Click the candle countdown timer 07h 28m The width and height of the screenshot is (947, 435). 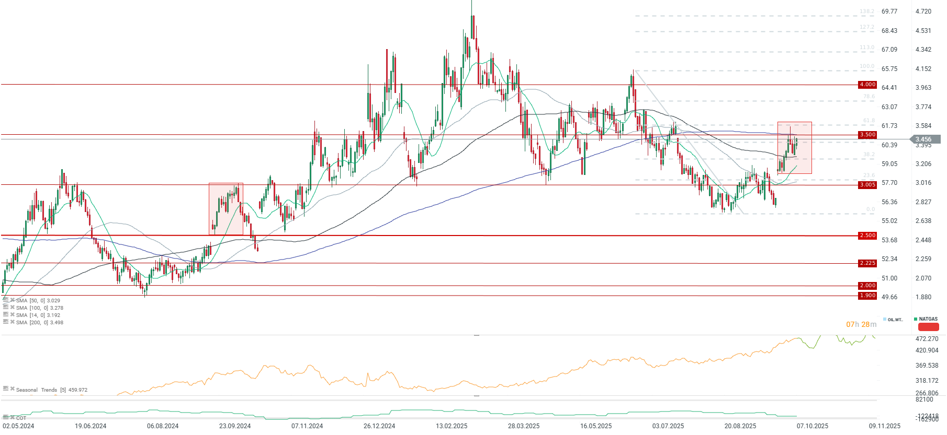tap(861, 324)
